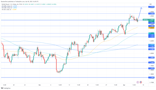Click the 1.22900 price level label
156x90 pixels.
coord(152,35)
